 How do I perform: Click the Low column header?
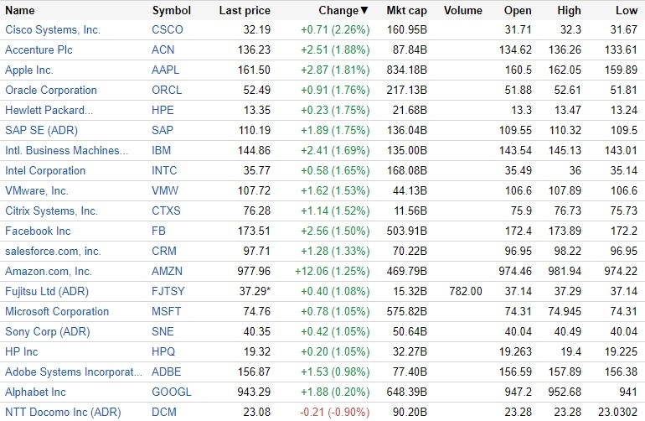[x=626, y=11]
